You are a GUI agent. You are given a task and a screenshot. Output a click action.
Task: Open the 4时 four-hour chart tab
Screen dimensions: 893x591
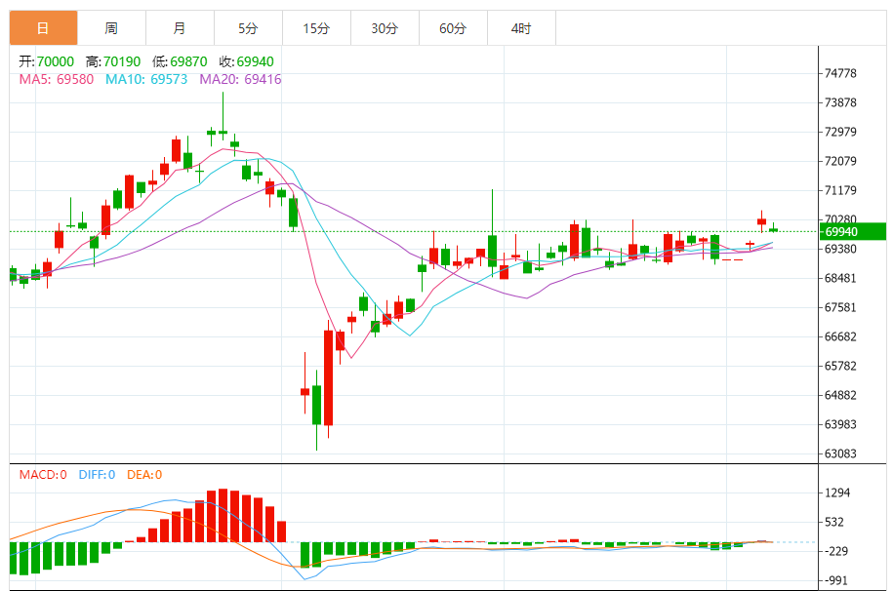pyautogui.click(x=522, y=28)
